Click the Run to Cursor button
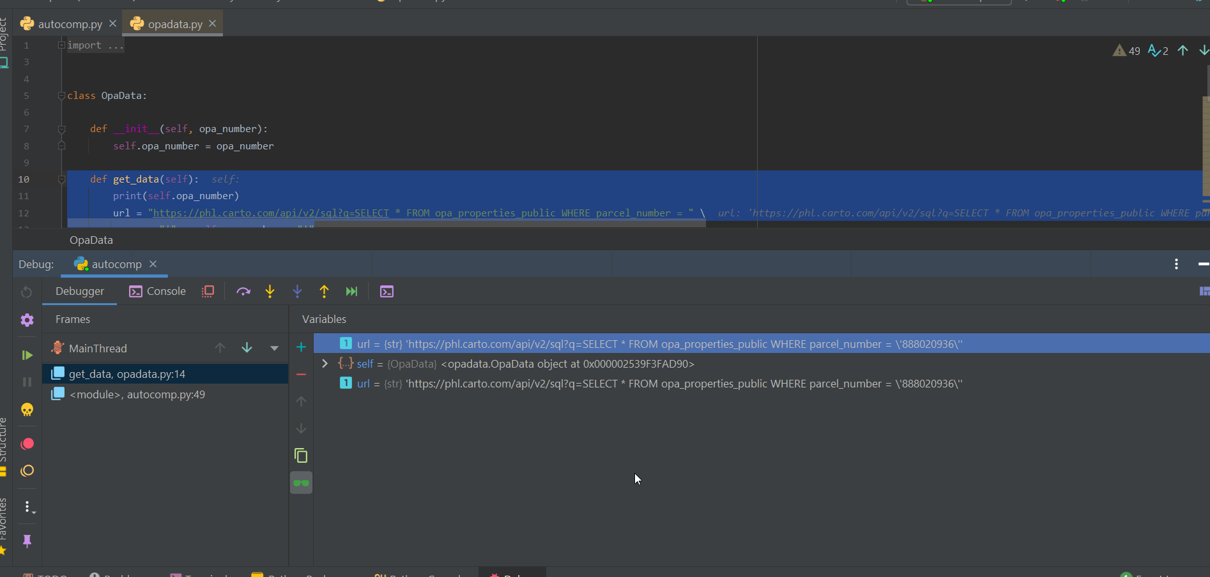Viewport: 1210px width, 577px height. [x=351, y=291]
